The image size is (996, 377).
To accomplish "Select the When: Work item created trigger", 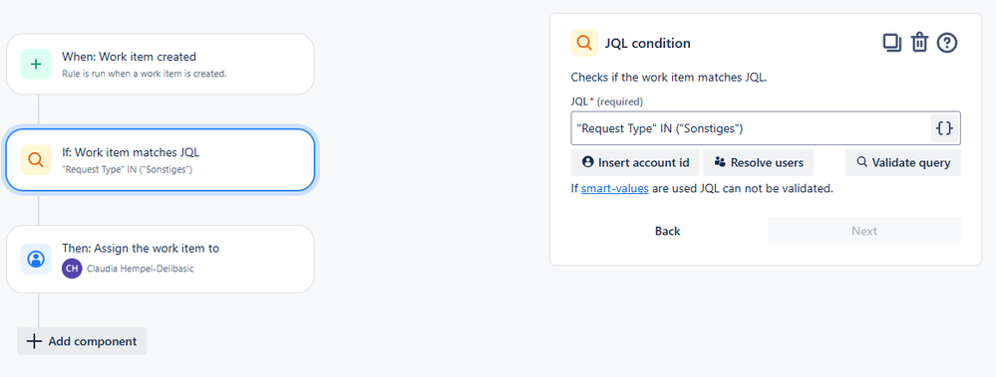I will click(x=161, y=64).
